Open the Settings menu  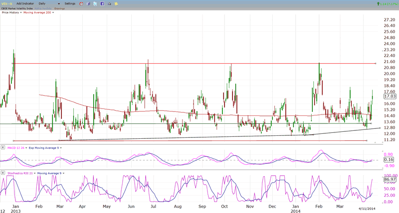coord(70,3)
